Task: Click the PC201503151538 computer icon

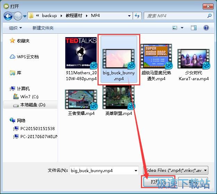Action: click(x=16, y=128)
